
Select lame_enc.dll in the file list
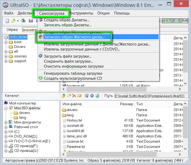tap(77, 136)
